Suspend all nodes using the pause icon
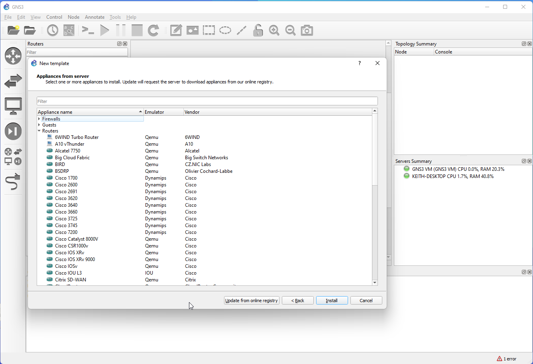Image resolution: width=533 pixels, height=364 pixels. (x=120, y=30)
